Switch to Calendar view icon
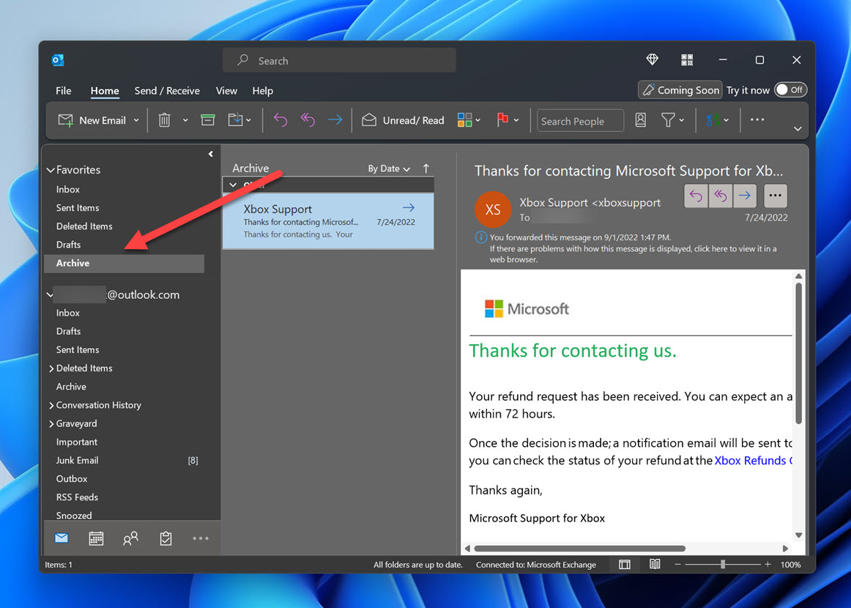 96,538
